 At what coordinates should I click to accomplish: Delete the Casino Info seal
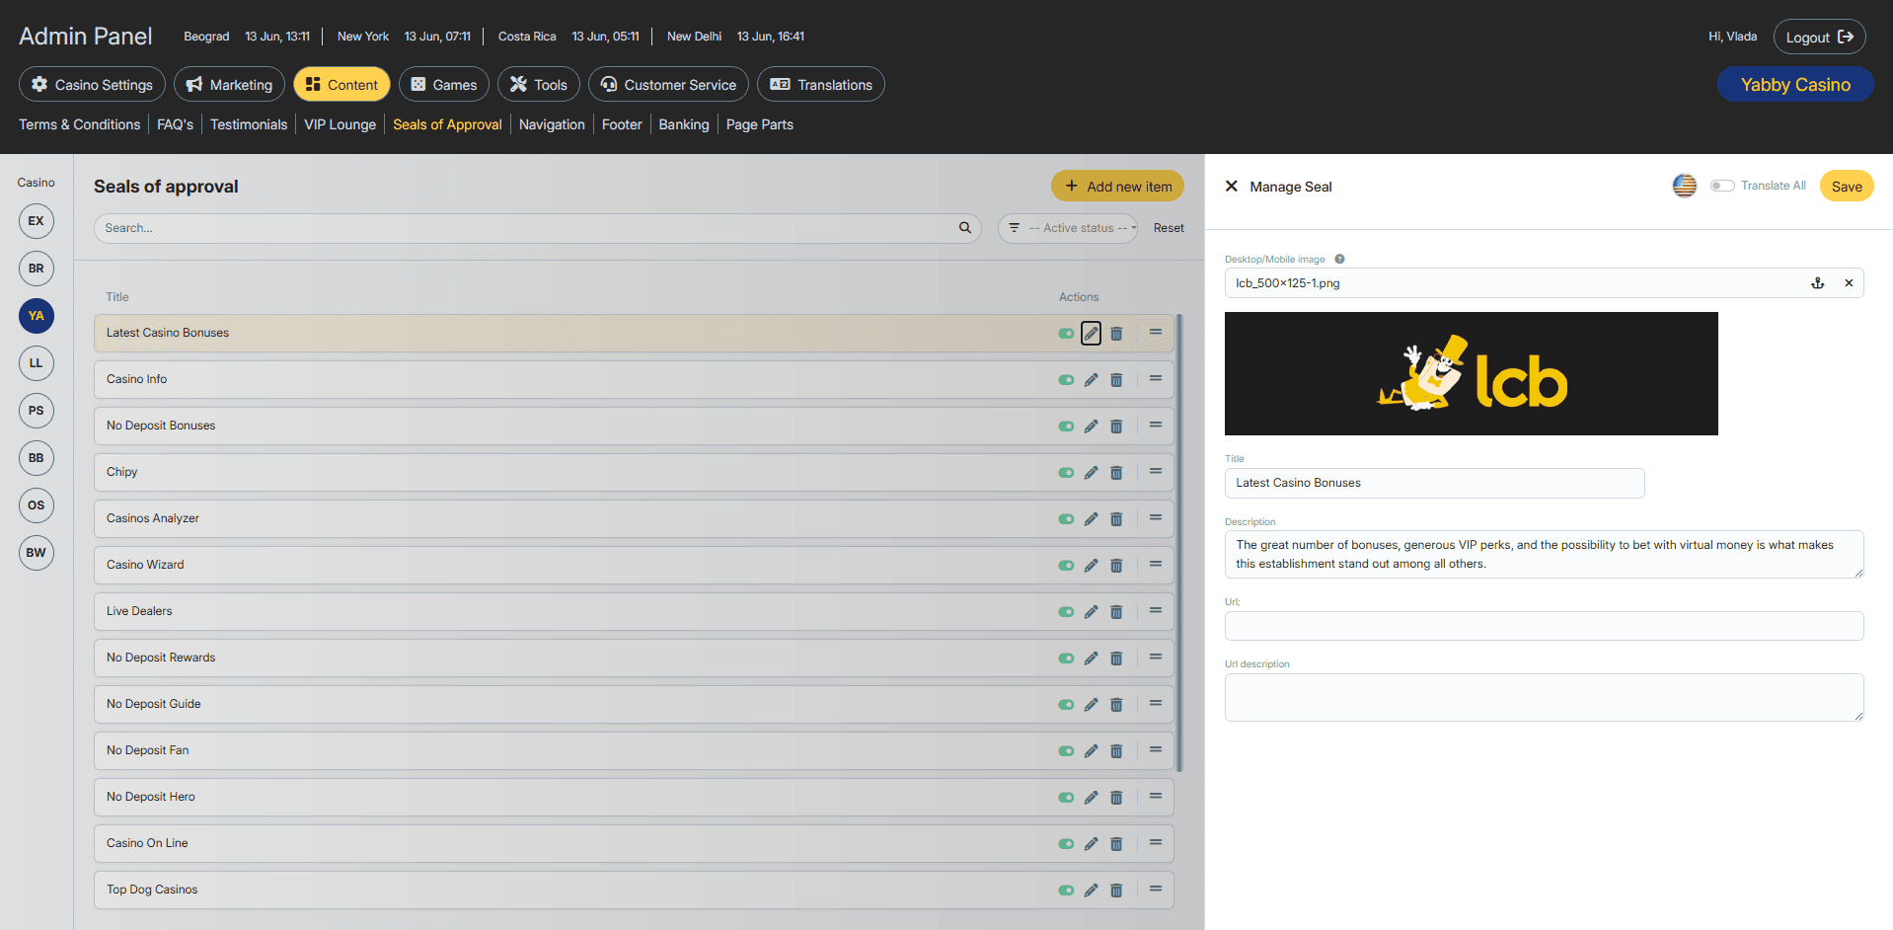1116,380
